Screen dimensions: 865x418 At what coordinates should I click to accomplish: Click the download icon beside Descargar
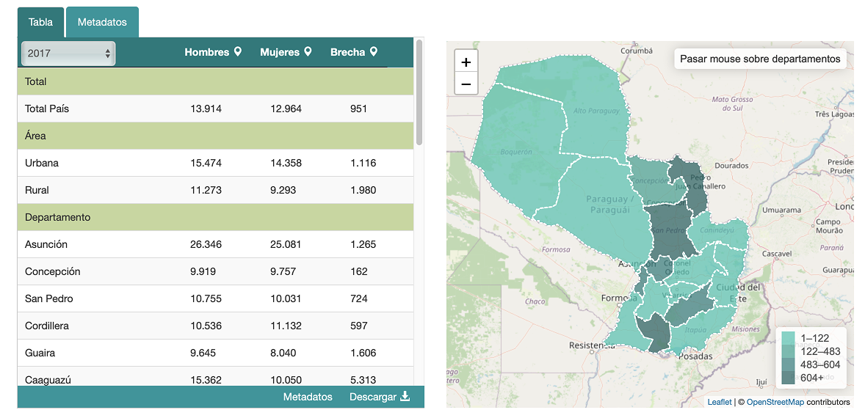pos(405,397)
